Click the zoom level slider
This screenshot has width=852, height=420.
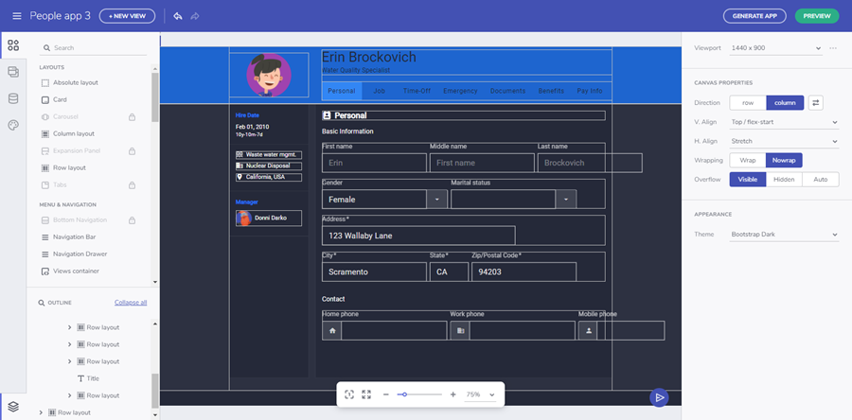[x=421, y=394]
